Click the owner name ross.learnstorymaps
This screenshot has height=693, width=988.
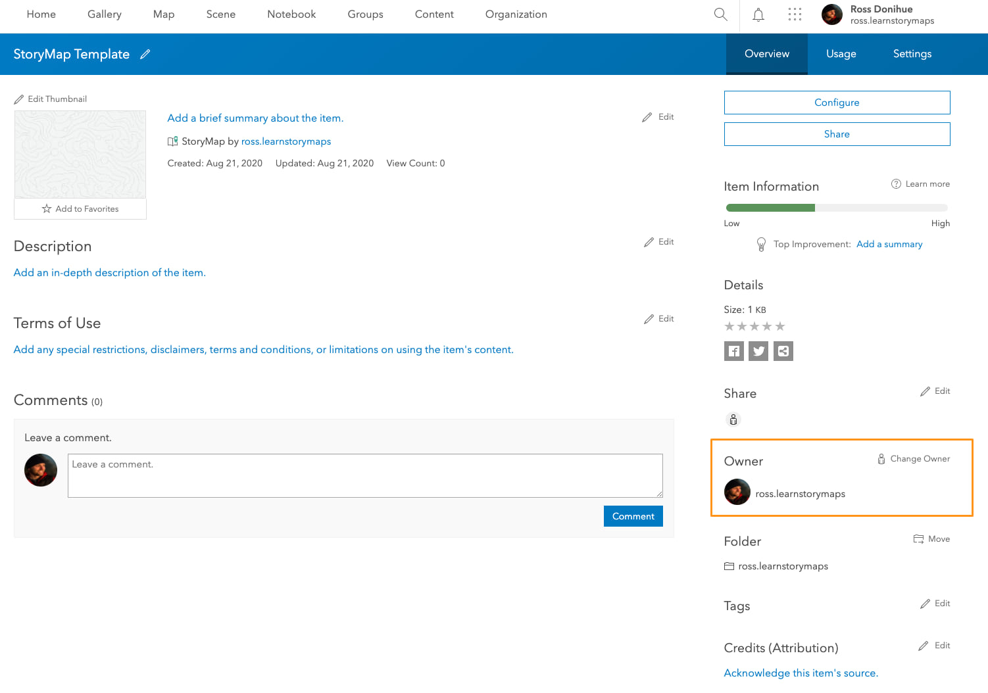(801, 494)
